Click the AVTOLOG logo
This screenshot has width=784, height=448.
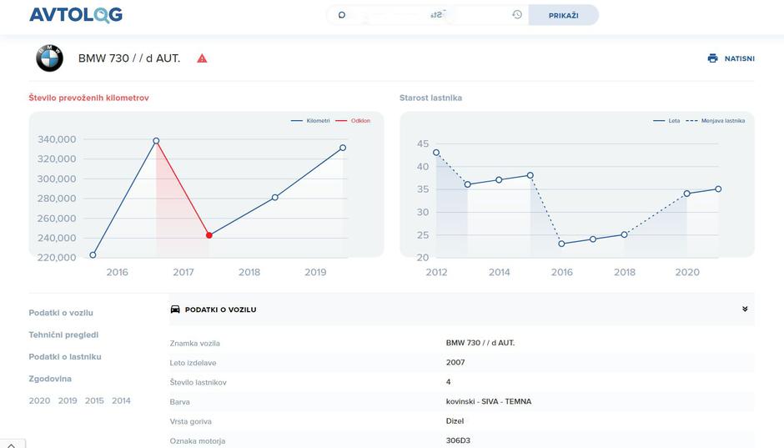point(76,15)
